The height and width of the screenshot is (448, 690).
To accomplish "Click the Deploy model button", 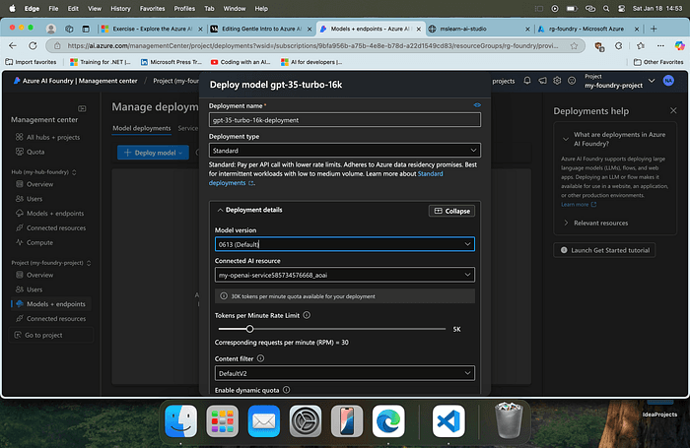I will pyautogui.click(x=153, y=153).
